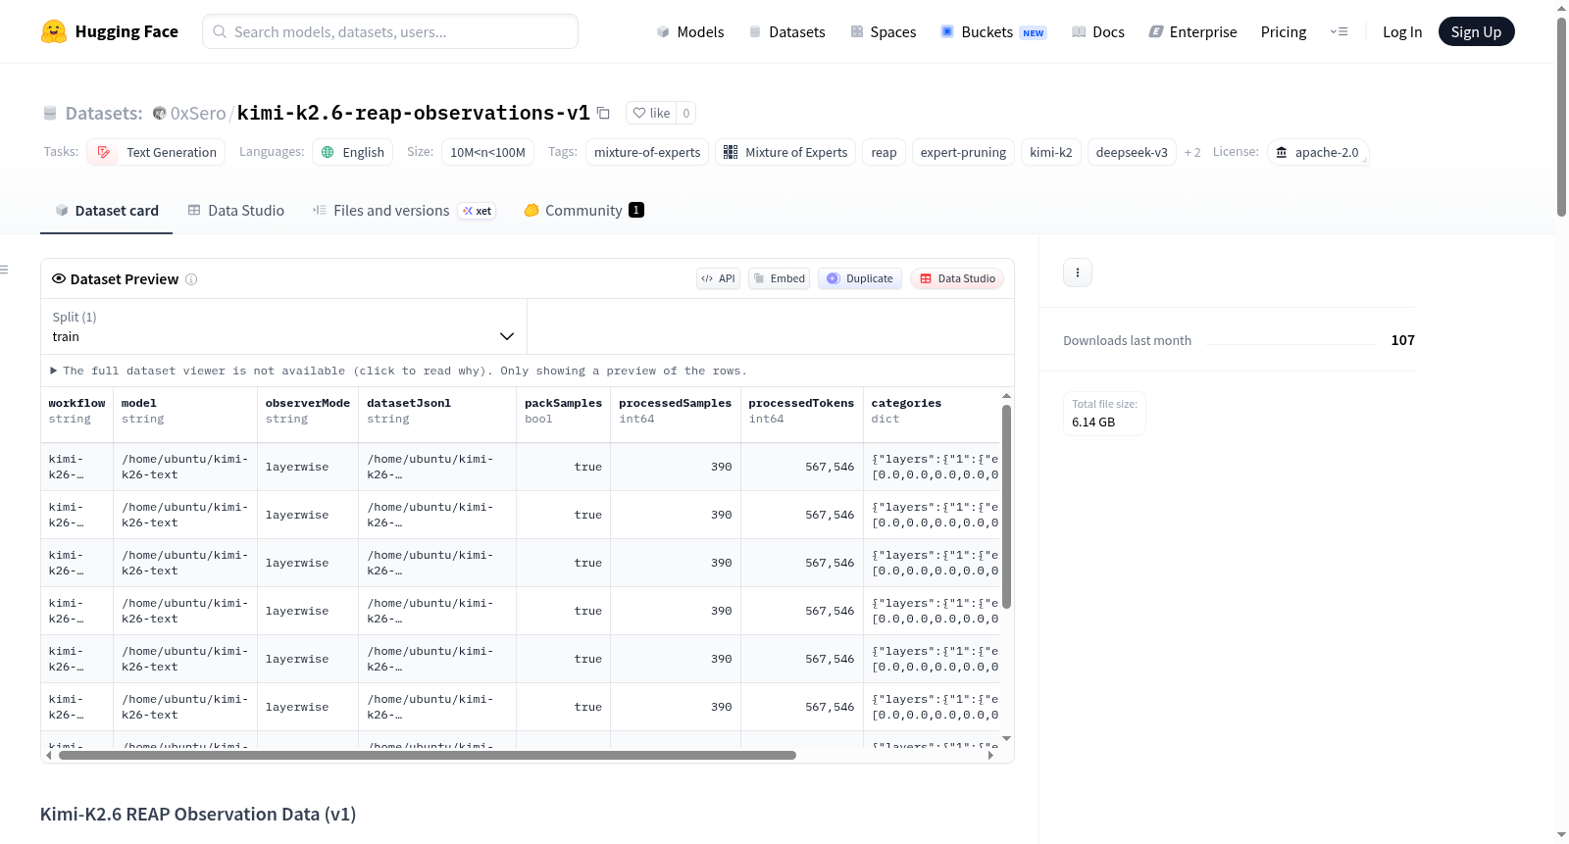
Task: Click the downloads count 107
Action: coord(1402,340)
